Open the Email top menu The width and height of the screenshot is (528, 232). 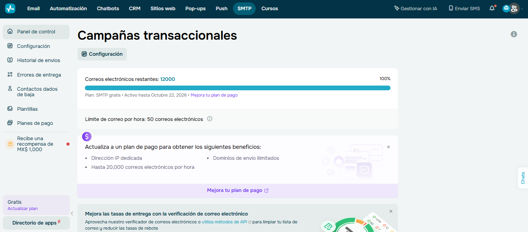click(33, 8)
